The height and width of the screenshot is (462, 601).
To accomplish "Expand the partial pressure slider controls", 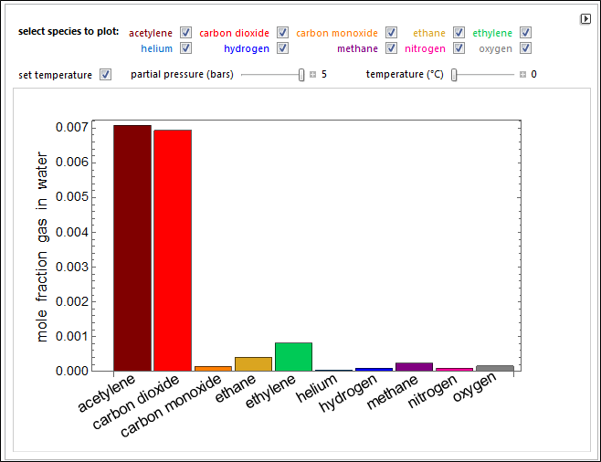I will pyautogui.click(x=312, y=75).
